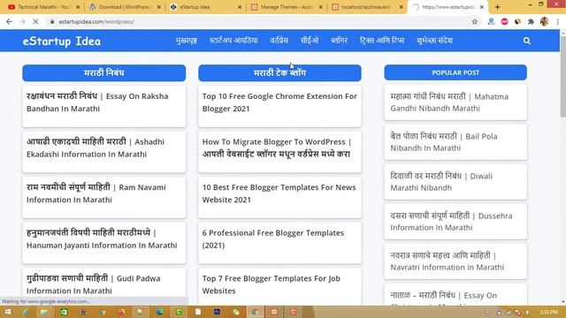Bookmark this page with the star

474,21
